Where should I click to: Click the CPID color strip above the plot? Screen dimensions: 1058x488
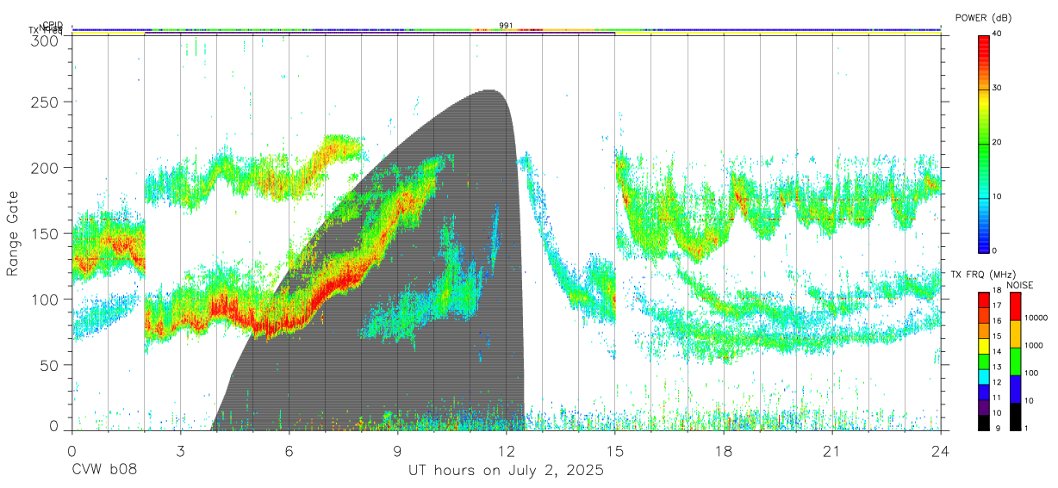click(506, 29)
